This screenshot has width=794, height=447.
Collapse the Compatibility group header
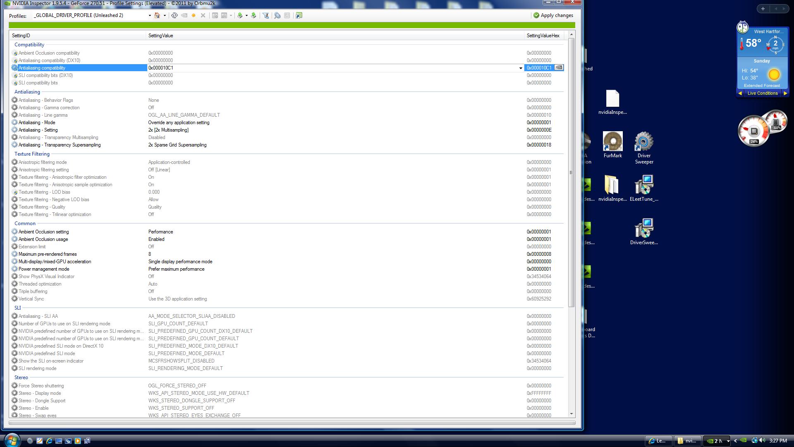[x=29, y=45]
